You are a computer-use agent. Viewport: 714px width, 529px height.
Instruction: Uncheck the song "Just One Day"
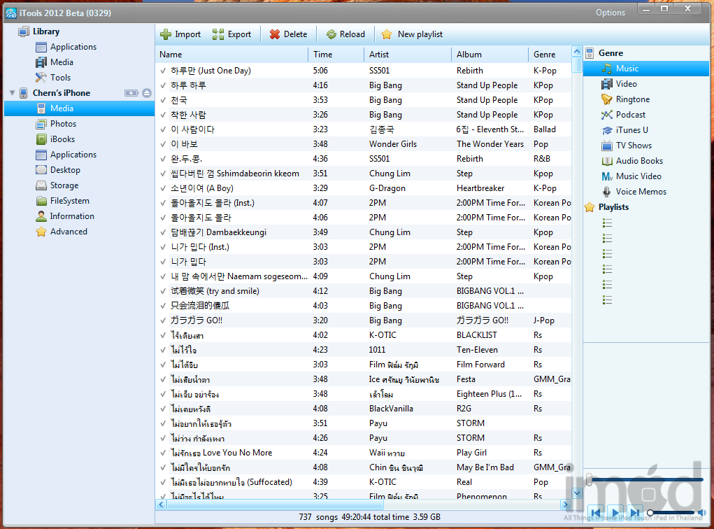click(x=163, y=71)
